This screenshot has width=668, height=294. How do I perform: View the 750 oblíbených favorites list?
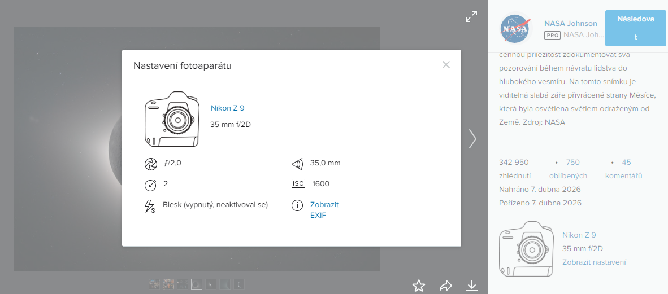[x=568, y=169]
